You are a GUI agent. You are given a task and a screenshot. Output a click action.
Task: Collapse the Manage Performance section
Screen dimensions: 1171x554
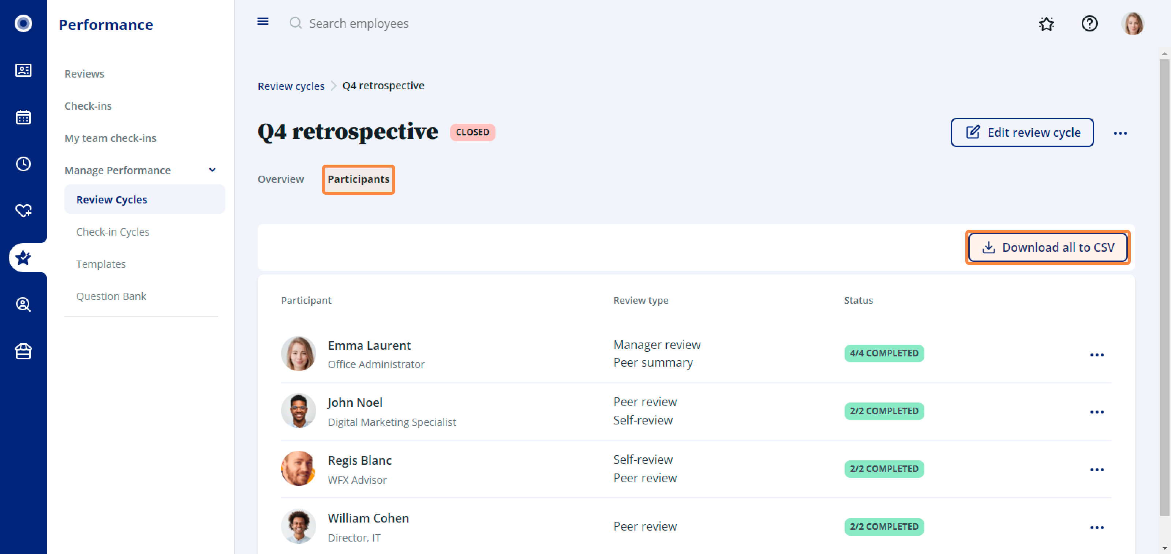coord(212,170)
